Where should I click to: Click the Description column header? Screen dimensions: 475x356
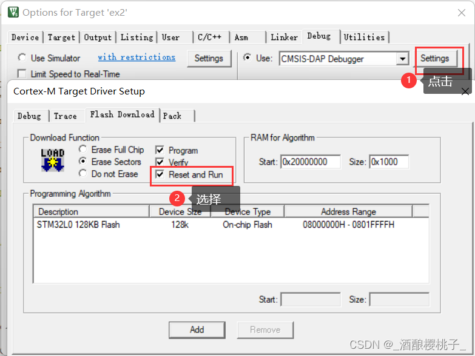coord(92,211)
